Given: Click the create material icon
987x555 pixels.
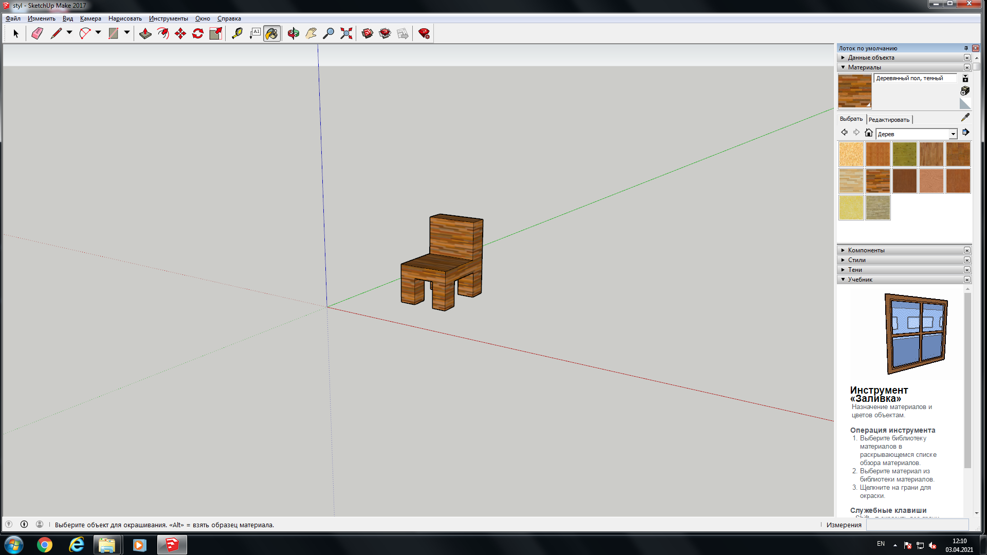Looking at the screenshot, I should [965, 91].
